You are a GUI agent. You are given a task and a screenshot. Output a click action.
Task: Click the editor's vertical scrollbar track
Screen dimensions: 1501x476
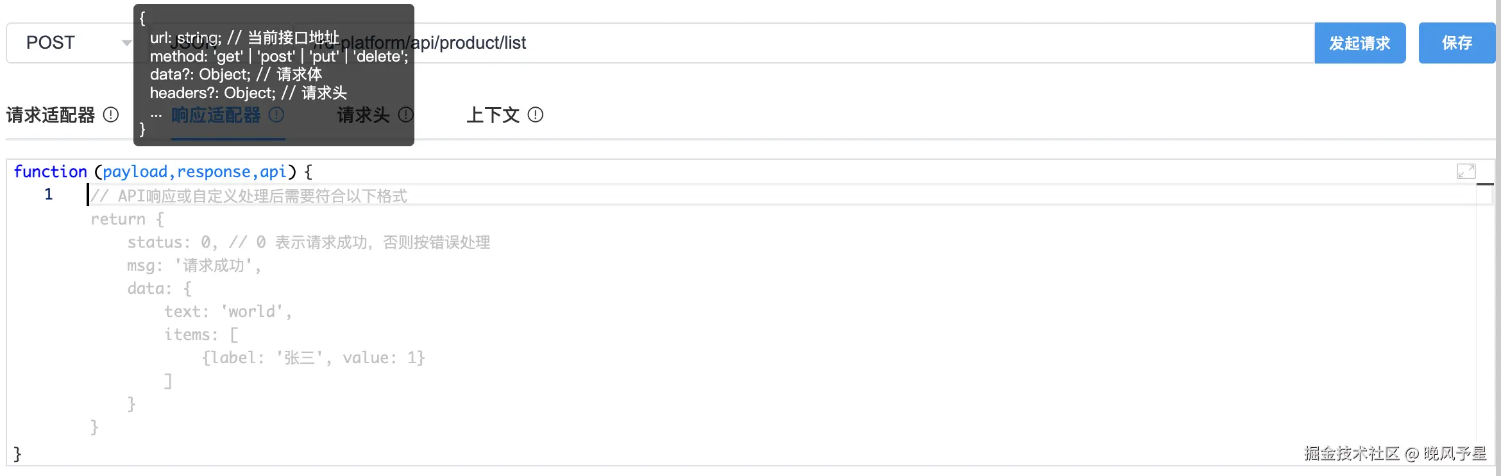point(1485,321)
